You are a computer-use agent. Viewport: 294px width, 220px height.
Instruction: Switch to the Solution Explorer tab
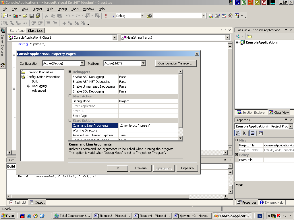(x=252, y=113)
